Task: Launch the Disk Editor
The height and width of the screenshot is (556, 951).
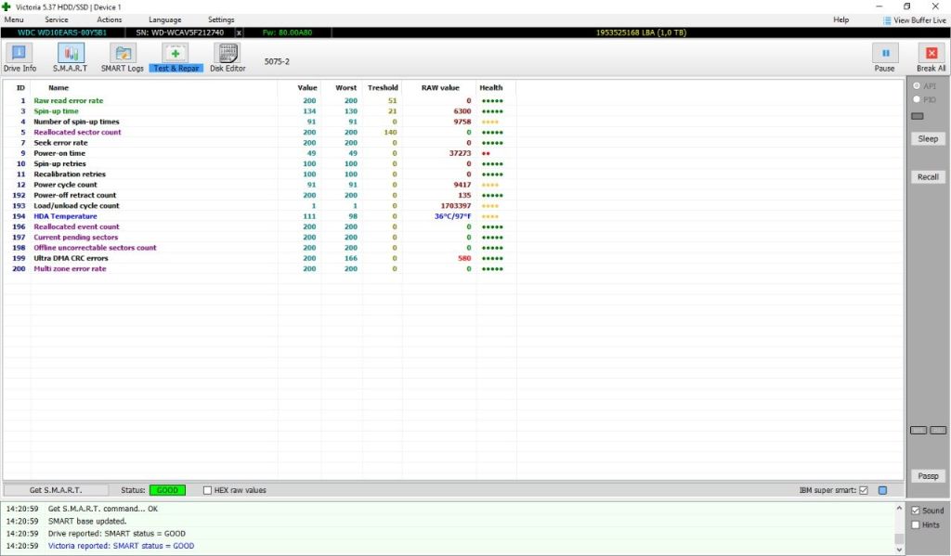Action: 228,58
